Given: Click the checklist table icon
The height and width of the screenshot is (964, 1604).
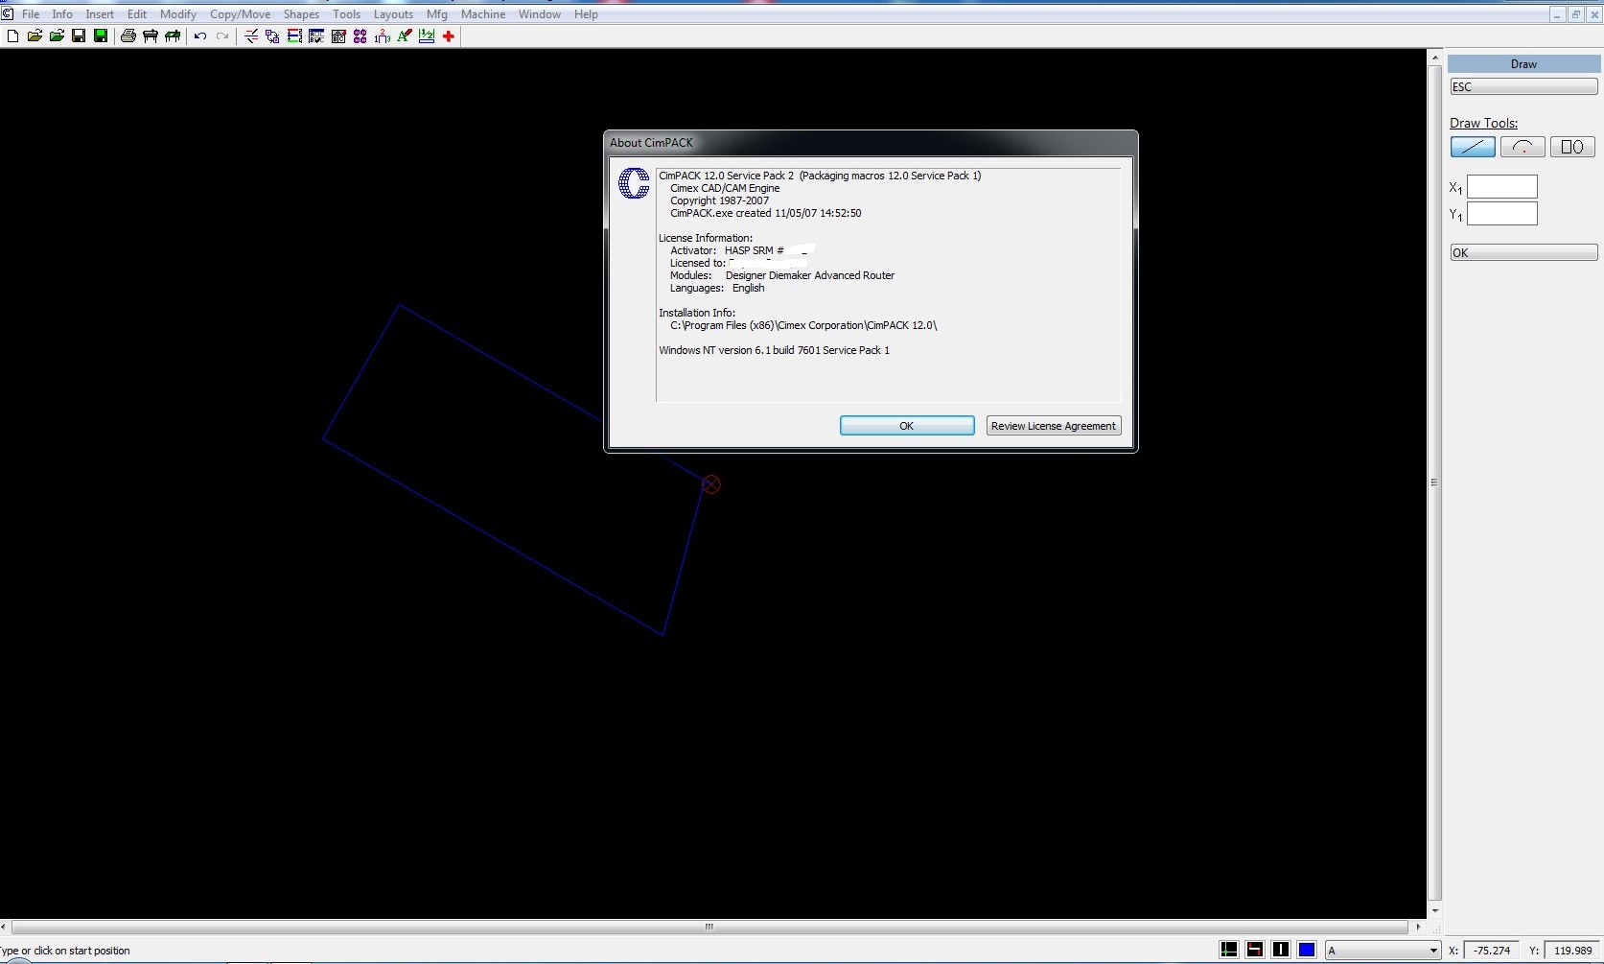Looking at the screenshot, I should [x=316, y=35].
